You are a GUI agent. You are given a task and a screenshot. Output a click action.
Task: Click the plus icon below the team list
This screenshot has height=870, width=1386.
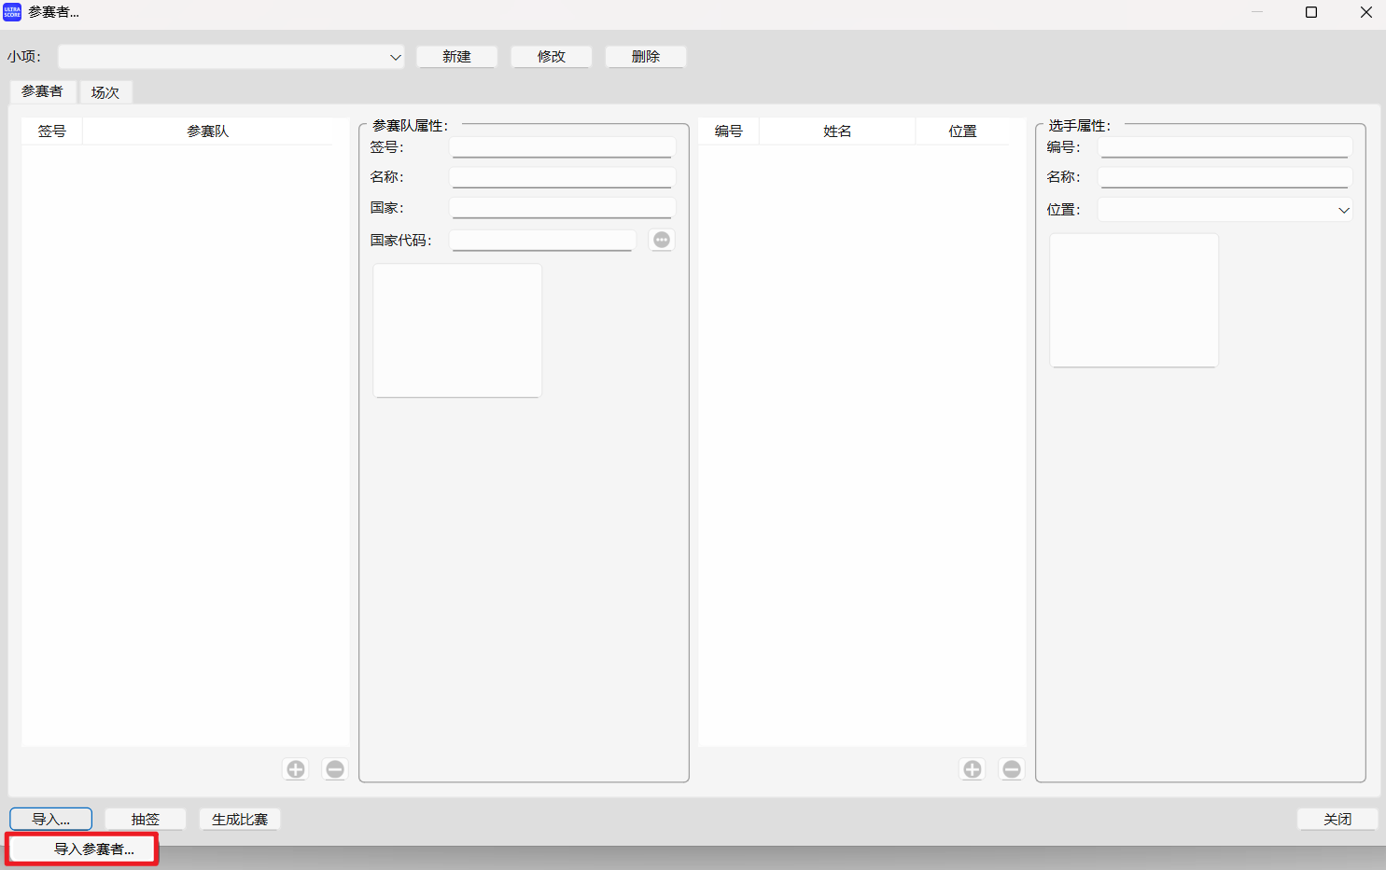pos(295,768)
